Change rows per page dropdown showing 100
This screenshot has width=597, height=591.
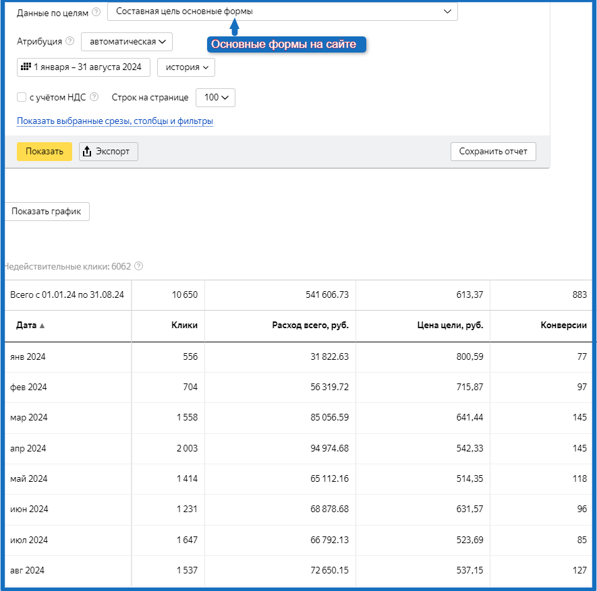pos(215,97)
